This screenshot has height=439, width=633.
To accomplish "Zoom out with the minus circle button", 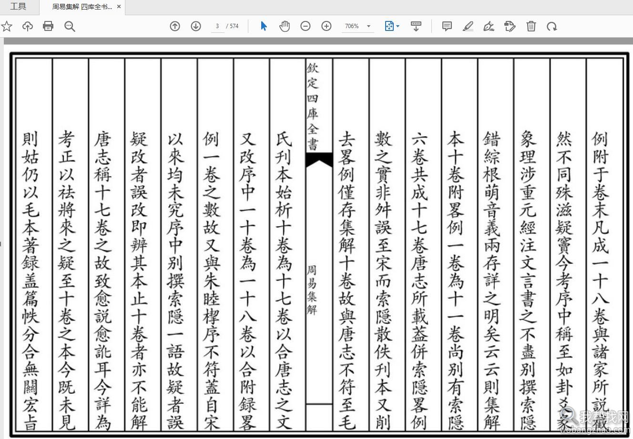I will pyautogui.click(x=306, y=26).
